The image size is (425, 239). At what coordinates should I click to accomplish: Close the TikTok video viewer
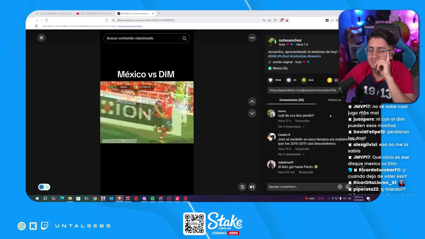point(42,38)
